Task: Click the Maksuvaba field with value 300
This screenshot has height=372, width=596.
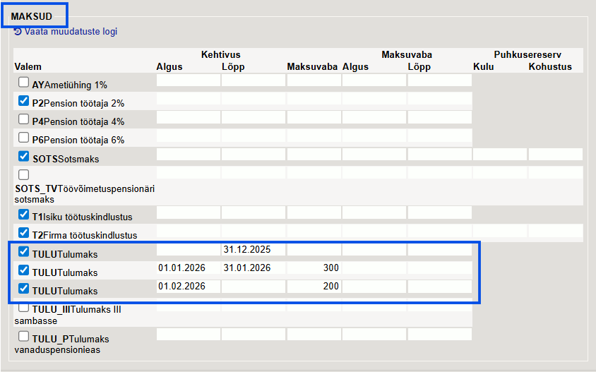Action: (314, 268)
